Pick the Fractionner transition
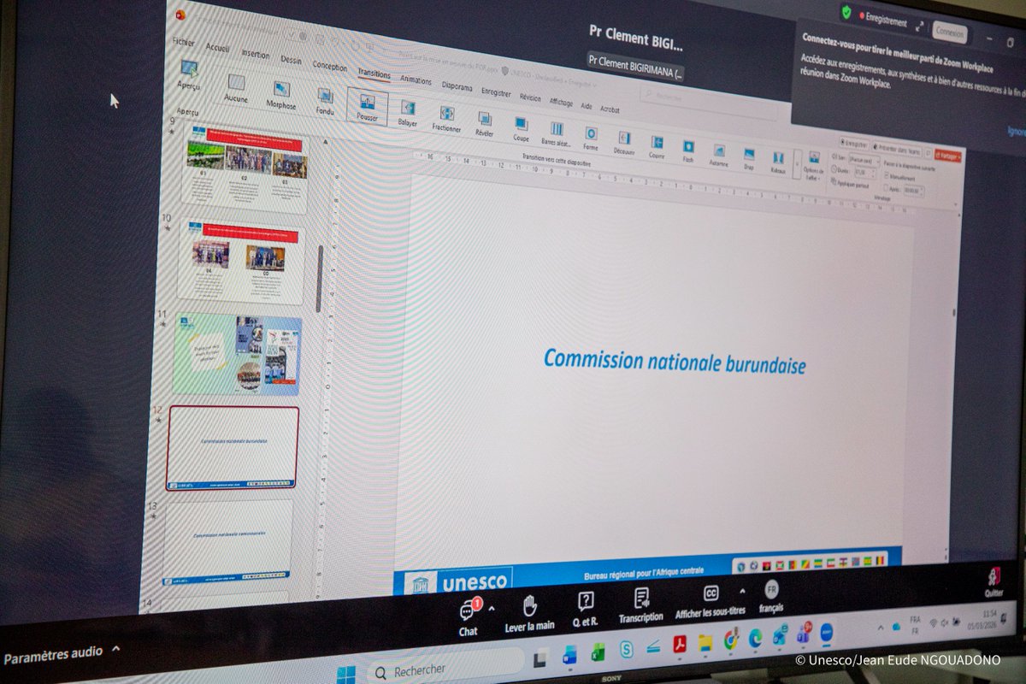This screenshot has width=1026, height=684. [x=446, y=119]
